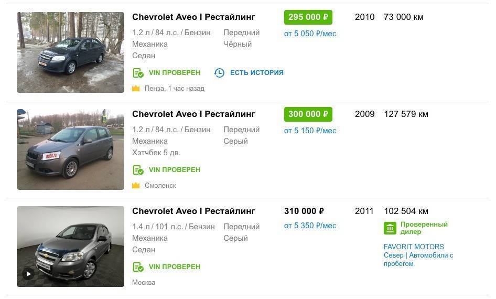Open the 2009 Chevrolet Aveo hatchback title
Image resolution: width=496 pixels, height=299 pixels.
click(193, 114)
